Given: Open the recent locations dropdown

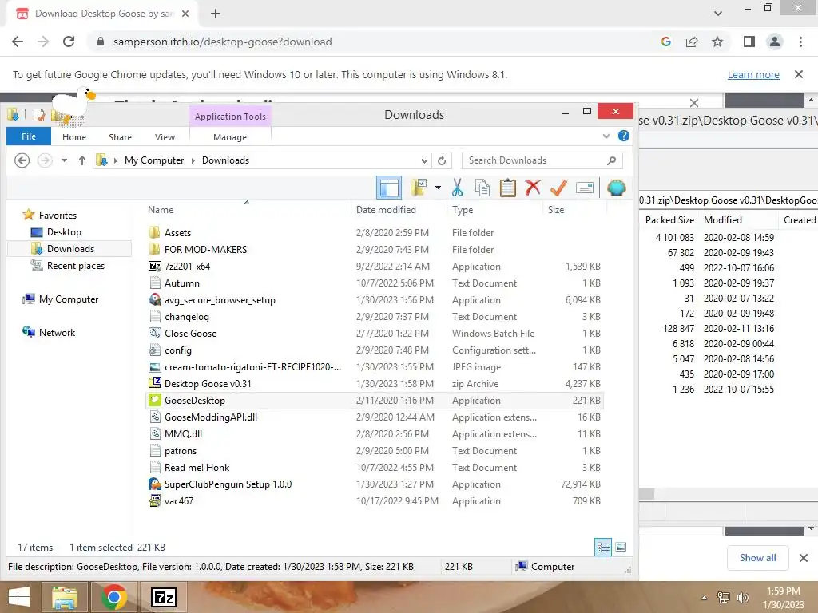Looking at the screenshot, I should 64,160.
